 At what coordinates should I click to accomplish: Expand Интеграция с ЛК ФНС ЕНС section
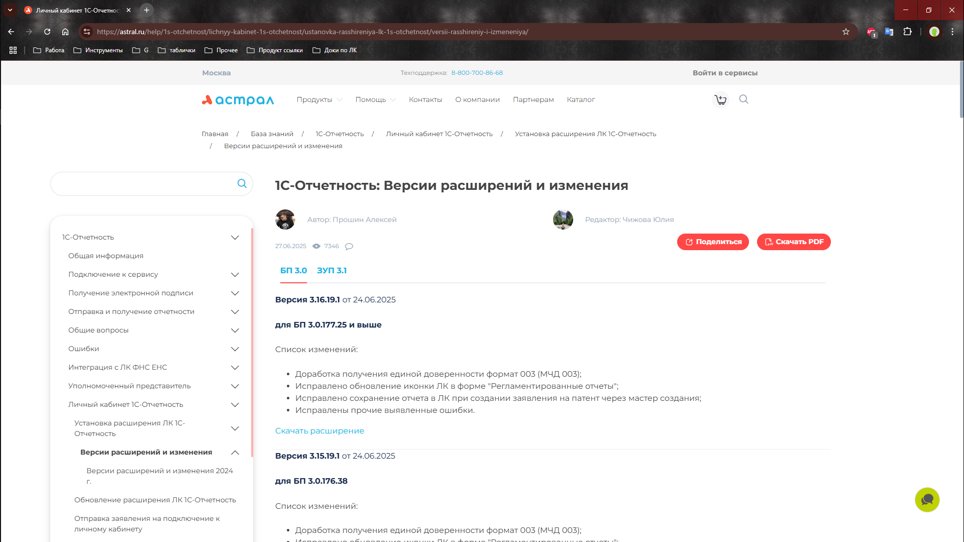(x=235, y=367)
